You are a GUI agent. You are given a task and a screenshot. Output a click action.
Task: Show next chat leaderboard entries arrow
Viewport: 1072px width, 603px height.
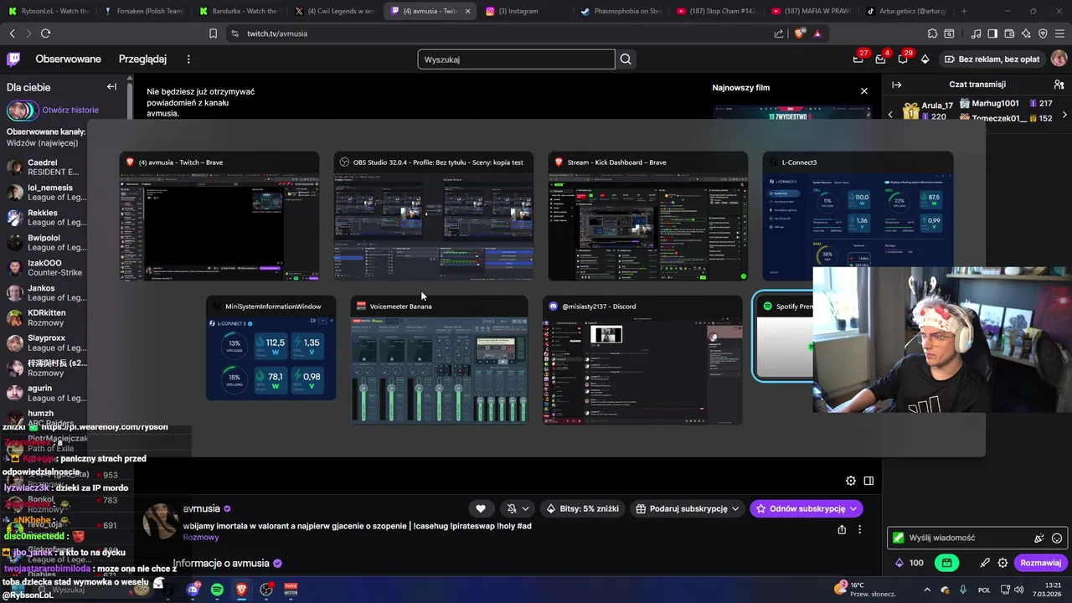(x=1064, y=115)
